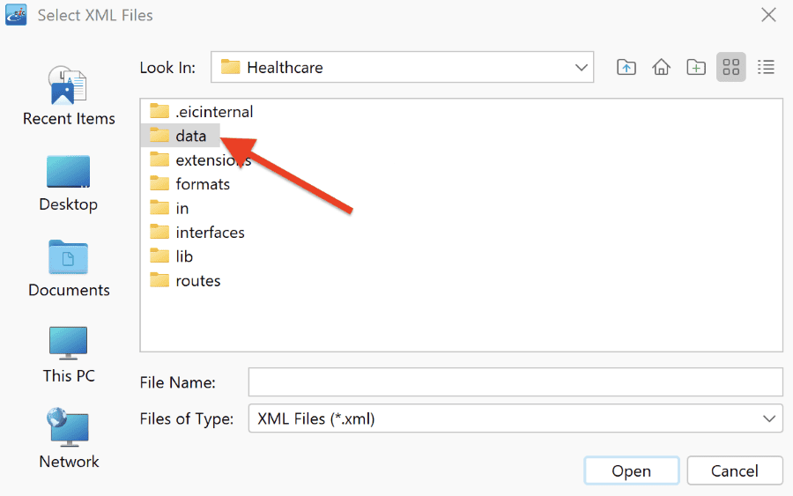Image resolution: width=793 pixels, height=496 pixels.
Task: Select the data folder
Action: (x=180, y=136)
